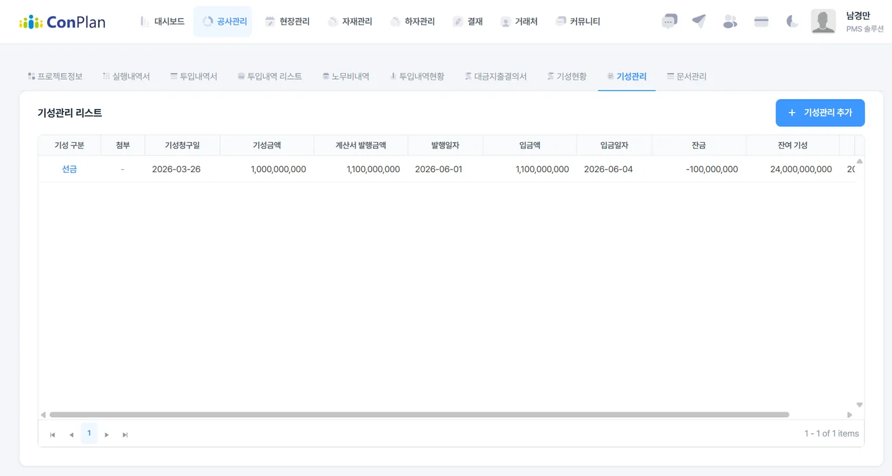Open the 커뮤니티 menu
Image resolution: width=892 pixels, height=476 pixels.
(x=578, y=22)
